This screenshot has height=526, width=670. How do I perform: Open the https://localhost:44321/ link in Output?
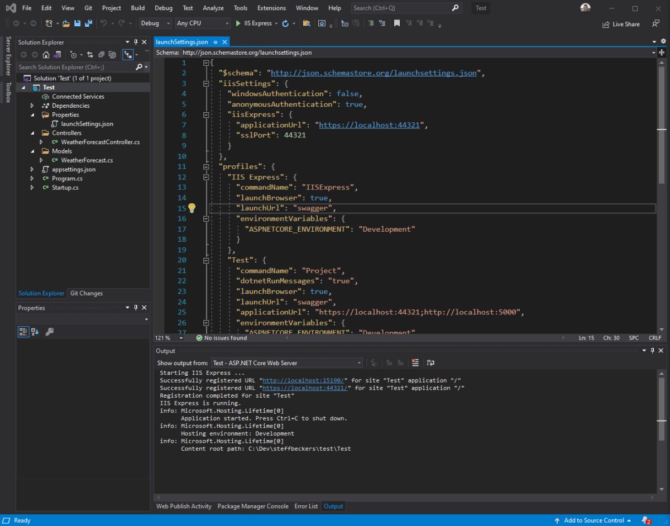point(305,388)
